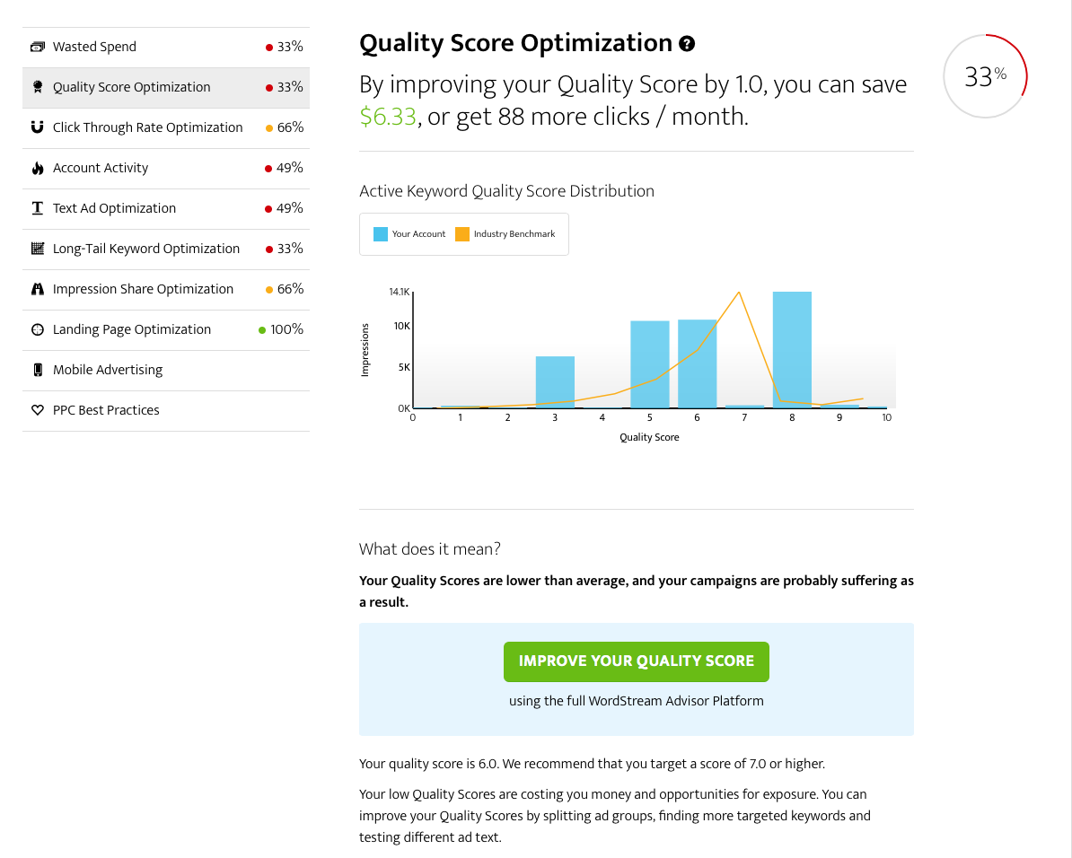Screen dimensions: 1072x858
Task: Toggle the Your Account legend series
Action: click(418, 234)
